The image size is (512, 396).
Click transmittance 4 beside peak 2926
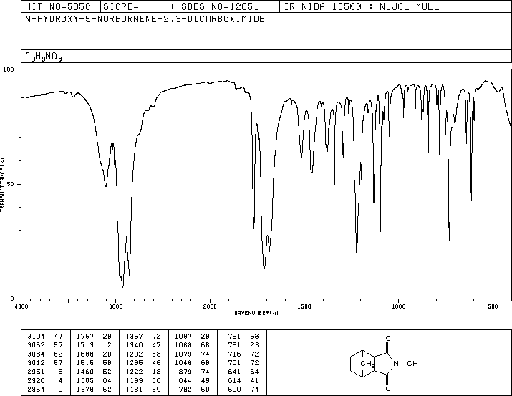(61, 380)
